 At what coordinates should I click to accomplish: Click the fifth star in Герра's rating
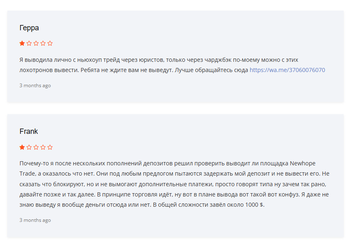(x=50, y=43)
